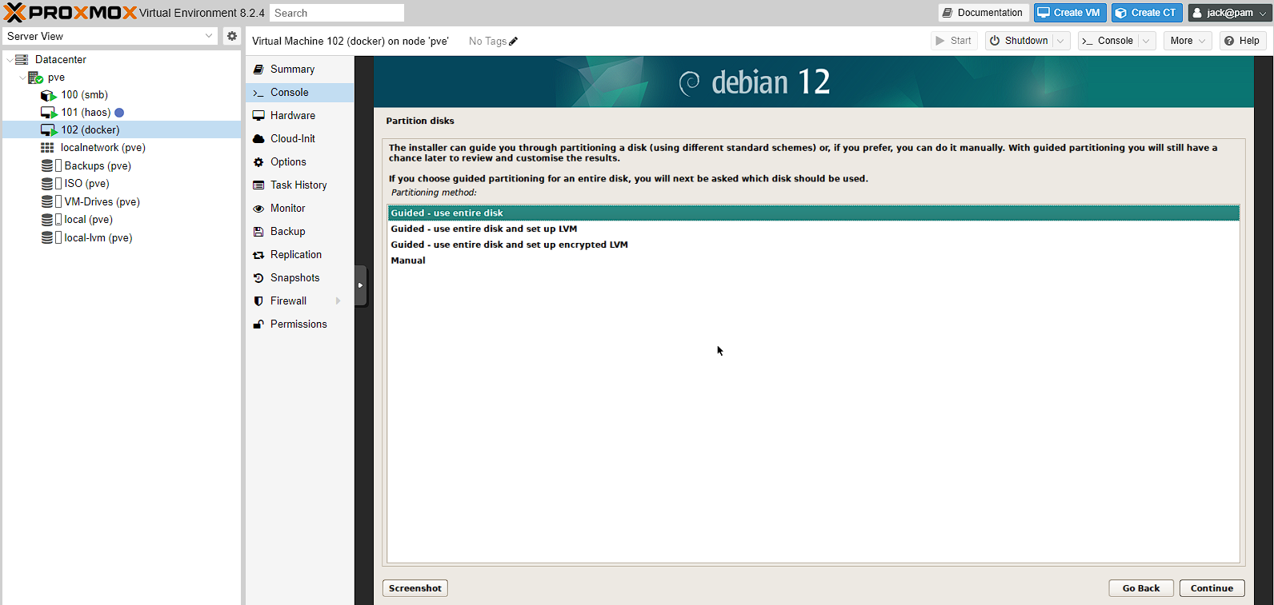Edit tags with the pencil icon
Image resolution: width=1274 pixels, height=605 pixels.
click(514, 41)
